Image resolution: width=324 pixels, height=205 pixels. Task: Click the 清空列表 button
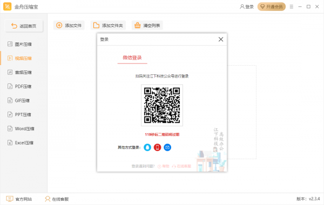point(147,25)
